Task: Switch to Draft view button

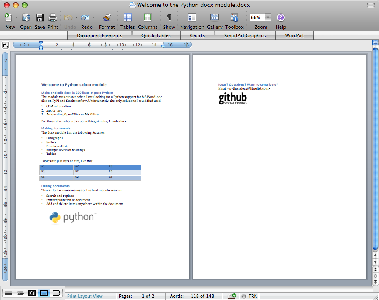Action: [x=8, y=293]
